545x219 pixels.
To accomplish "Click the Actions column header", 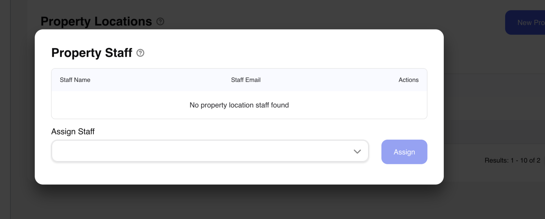I will [x=408, y=80].
